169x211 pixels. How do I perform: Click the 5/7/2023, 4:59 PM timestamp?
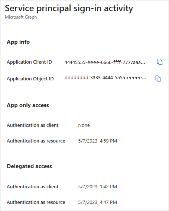[98, 141]
